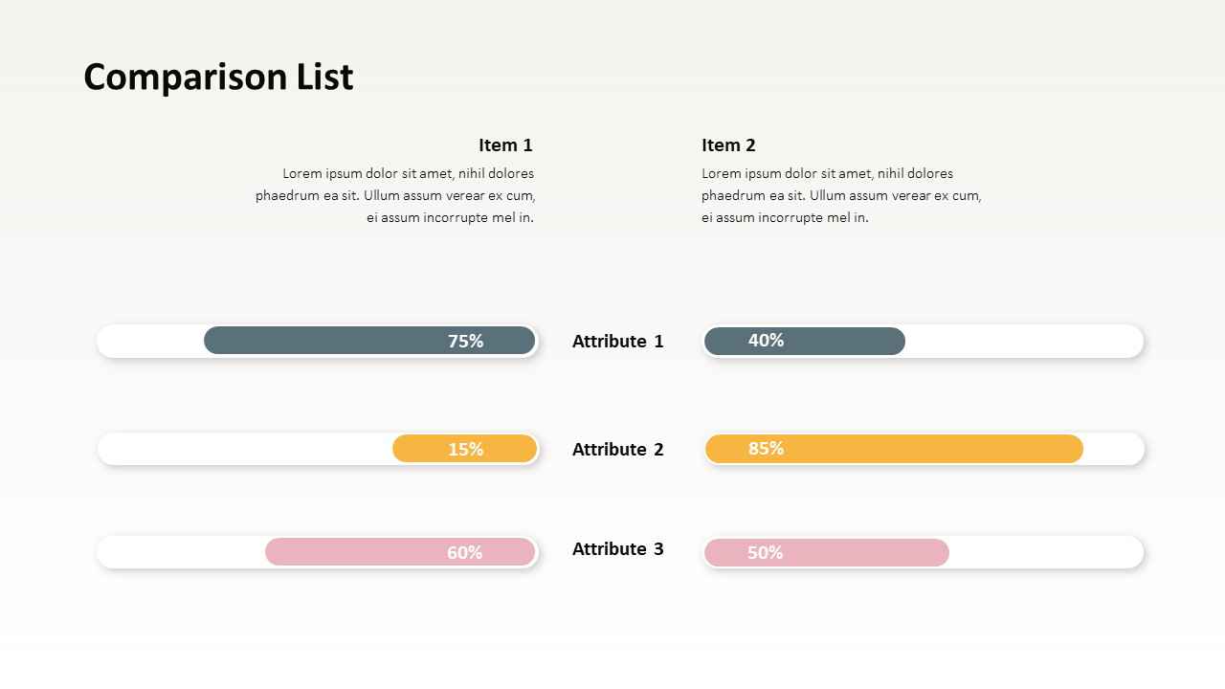Select the gray 40% progress bar
Image resolution: width=1225 pixels, height=689 pixels.
(x=804, y=341)
